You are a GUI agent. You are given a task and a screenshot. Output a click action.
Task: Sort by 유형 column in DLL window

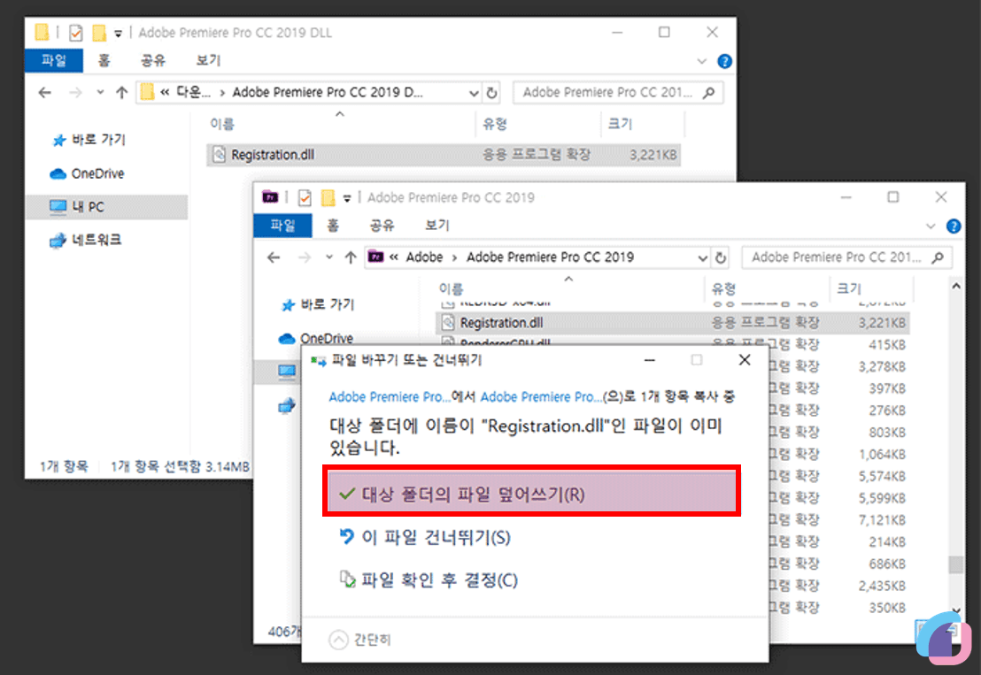[494, 124]
